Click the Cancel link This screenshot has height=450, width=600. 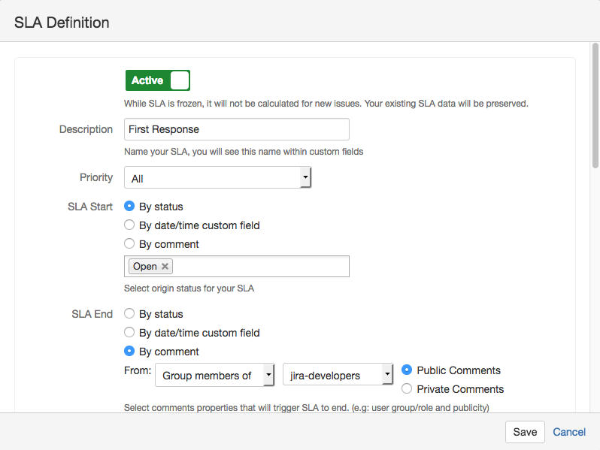tap(569, 432)
